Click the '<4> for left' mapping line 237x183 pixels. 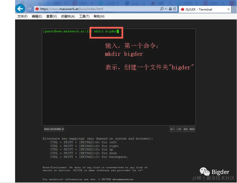click(83, 142)
